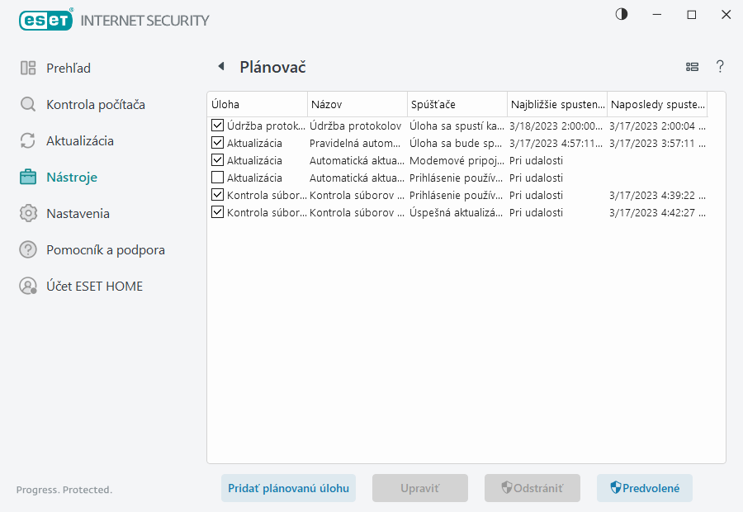Click the Nastavenia gear icon
743x512 pixels.
pos(28,214)
